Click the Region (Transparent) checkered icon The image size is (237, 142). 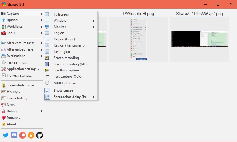(47, 45)
